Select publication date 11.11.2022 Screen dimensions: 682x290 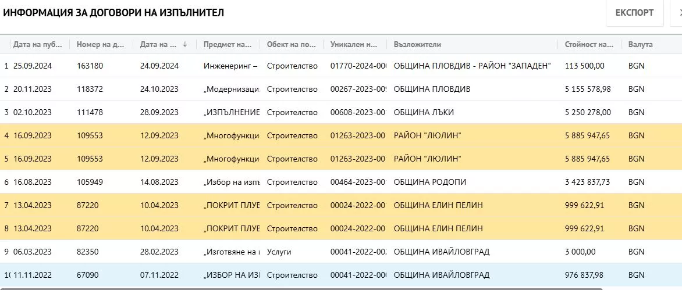pyautogui.click(x=33, y=275)
